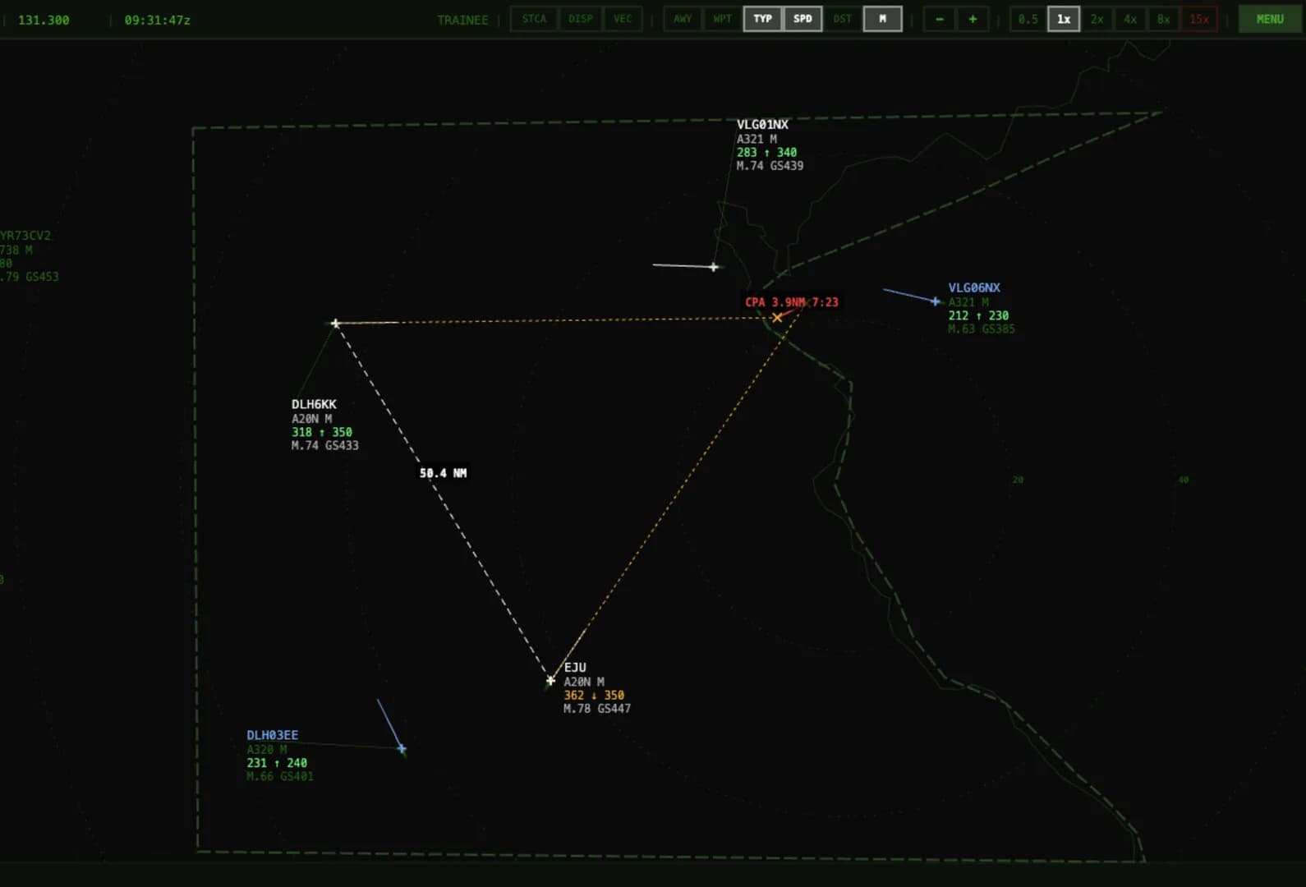Zoom out with the minus button
Viewport: 1306px width, 887px height.
click(940, 19)
